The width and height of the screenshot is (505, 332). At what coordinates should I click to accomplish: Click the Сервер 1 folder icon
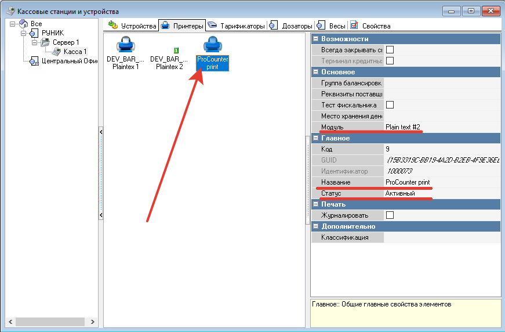click(x=45, y=42)
